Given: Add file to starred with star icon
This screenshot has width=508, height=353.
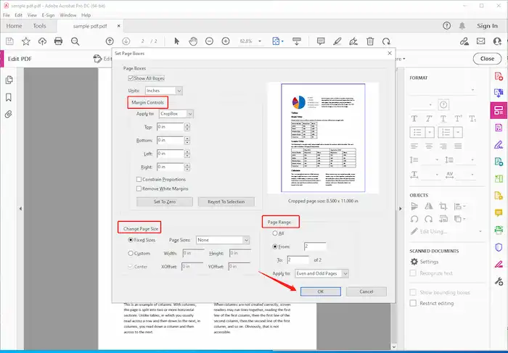Looking at the screenshot, I should click(x=26, y=41).
